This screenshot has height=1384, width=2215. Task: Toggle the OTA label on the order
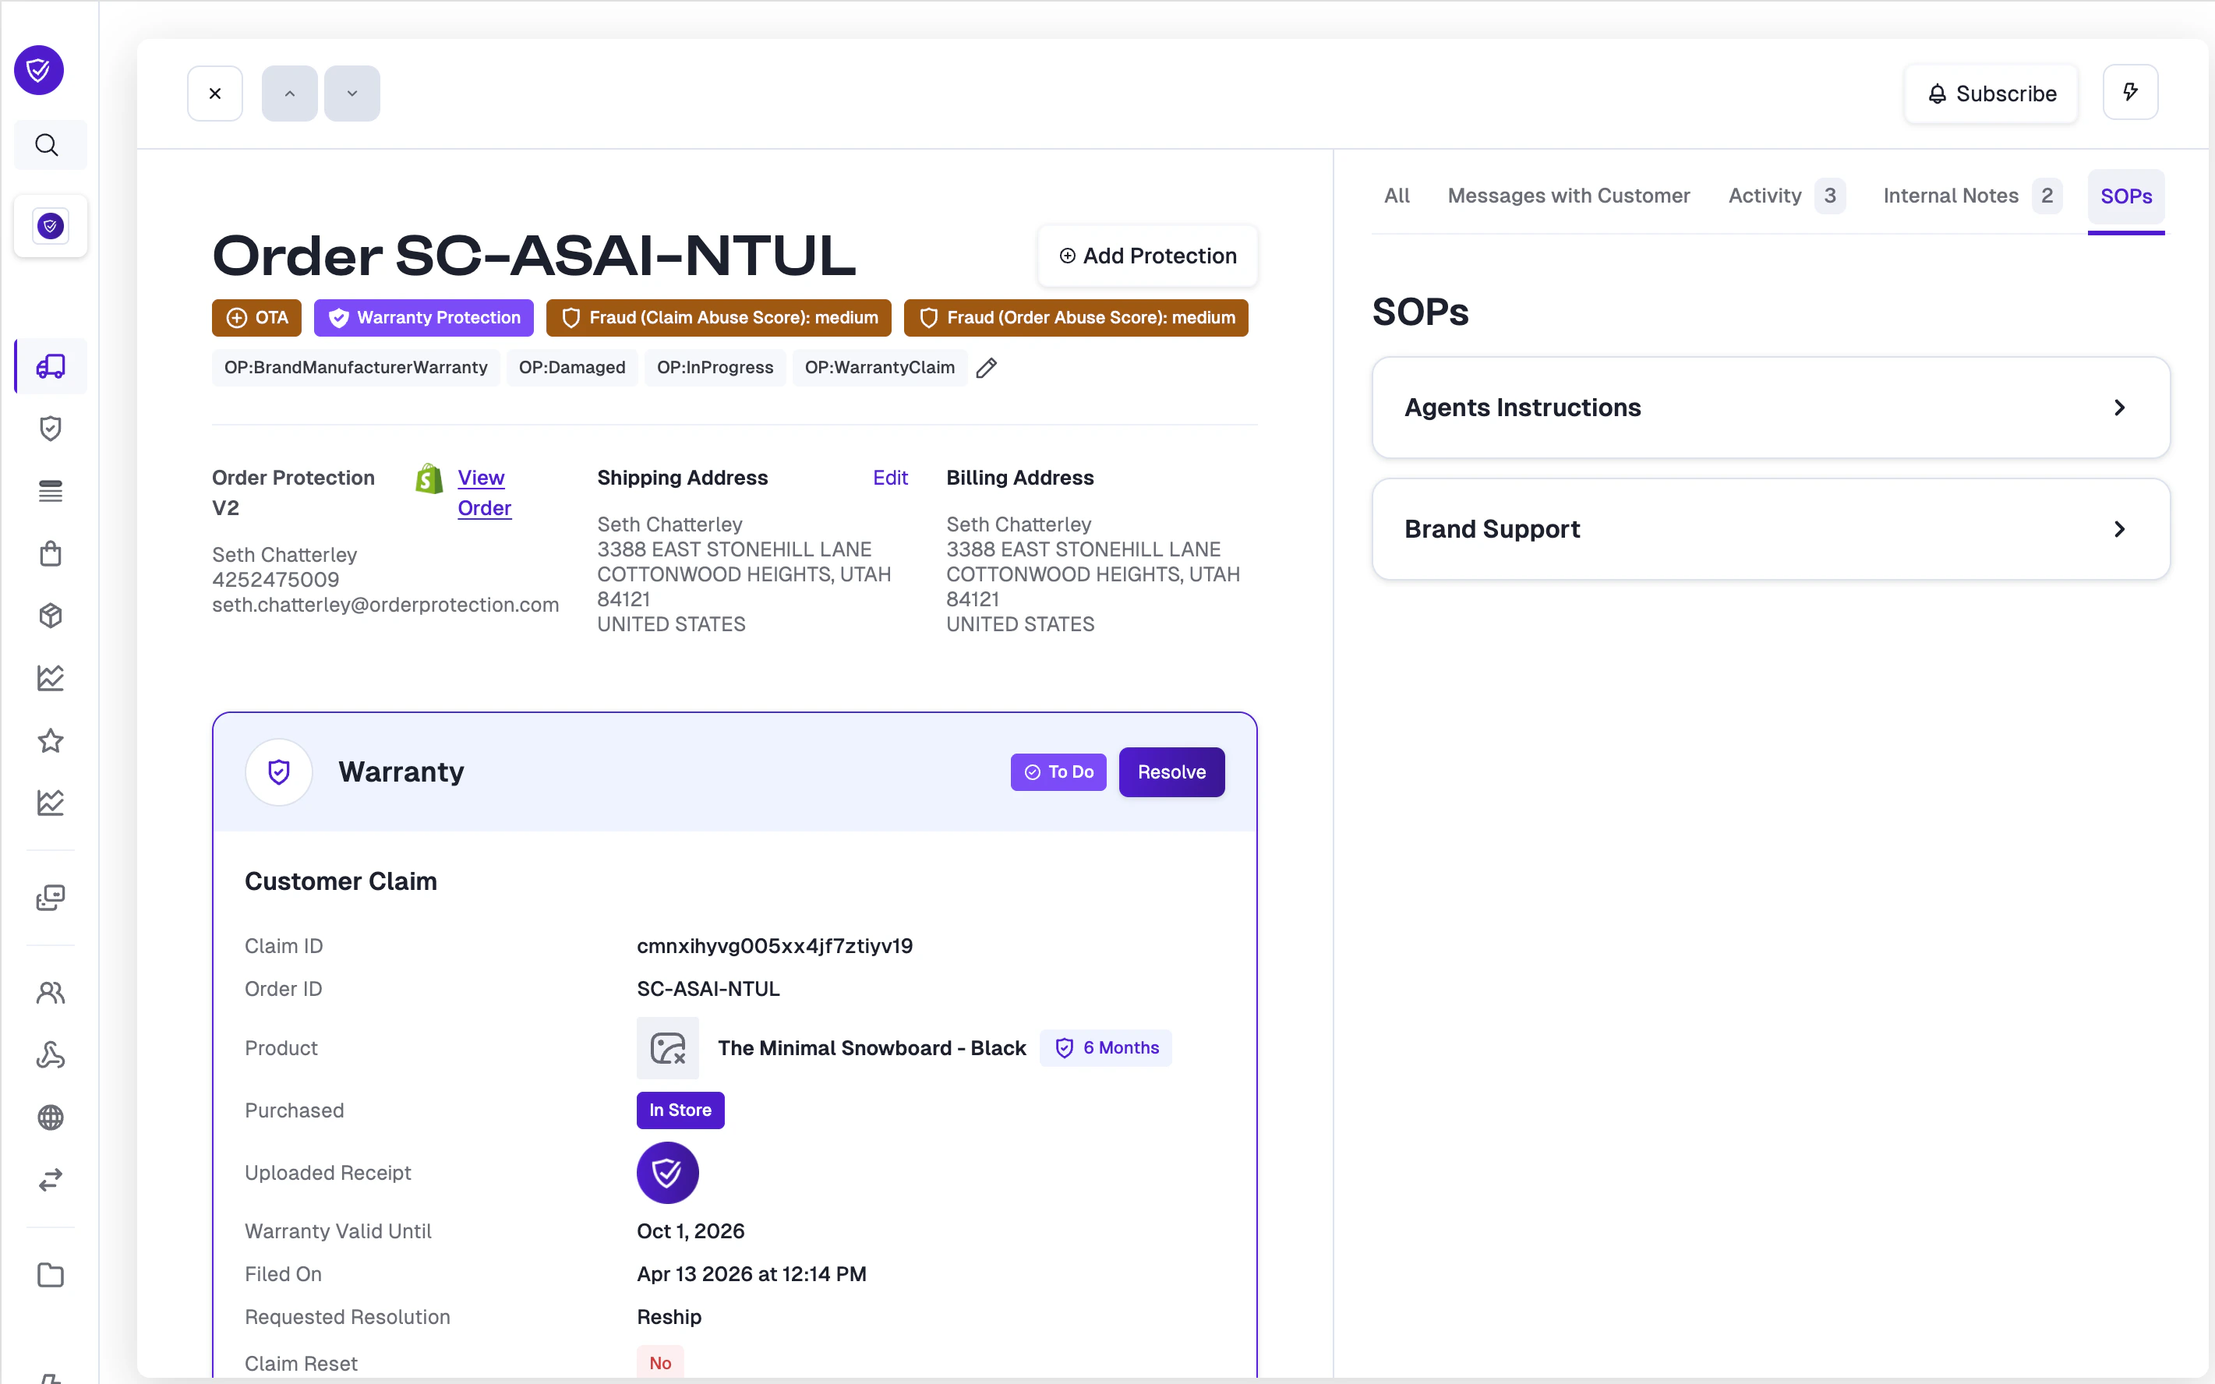pos(256,316)
